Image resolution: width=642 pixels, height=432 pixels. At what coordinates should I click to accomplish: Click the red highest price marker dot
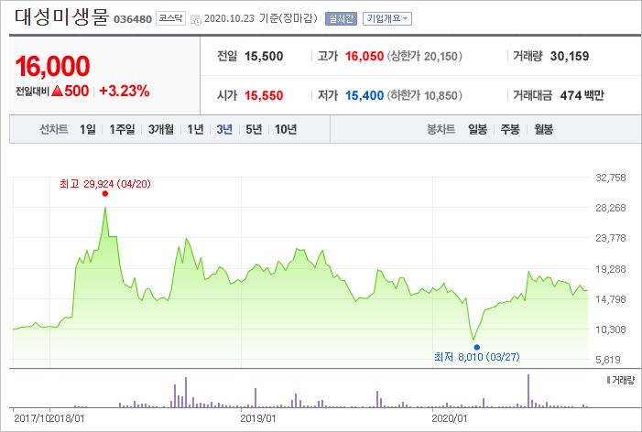[x=105, y=193]
